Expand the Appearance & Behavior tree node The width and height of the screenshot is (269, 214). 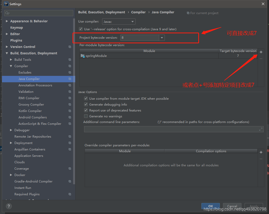7,21
